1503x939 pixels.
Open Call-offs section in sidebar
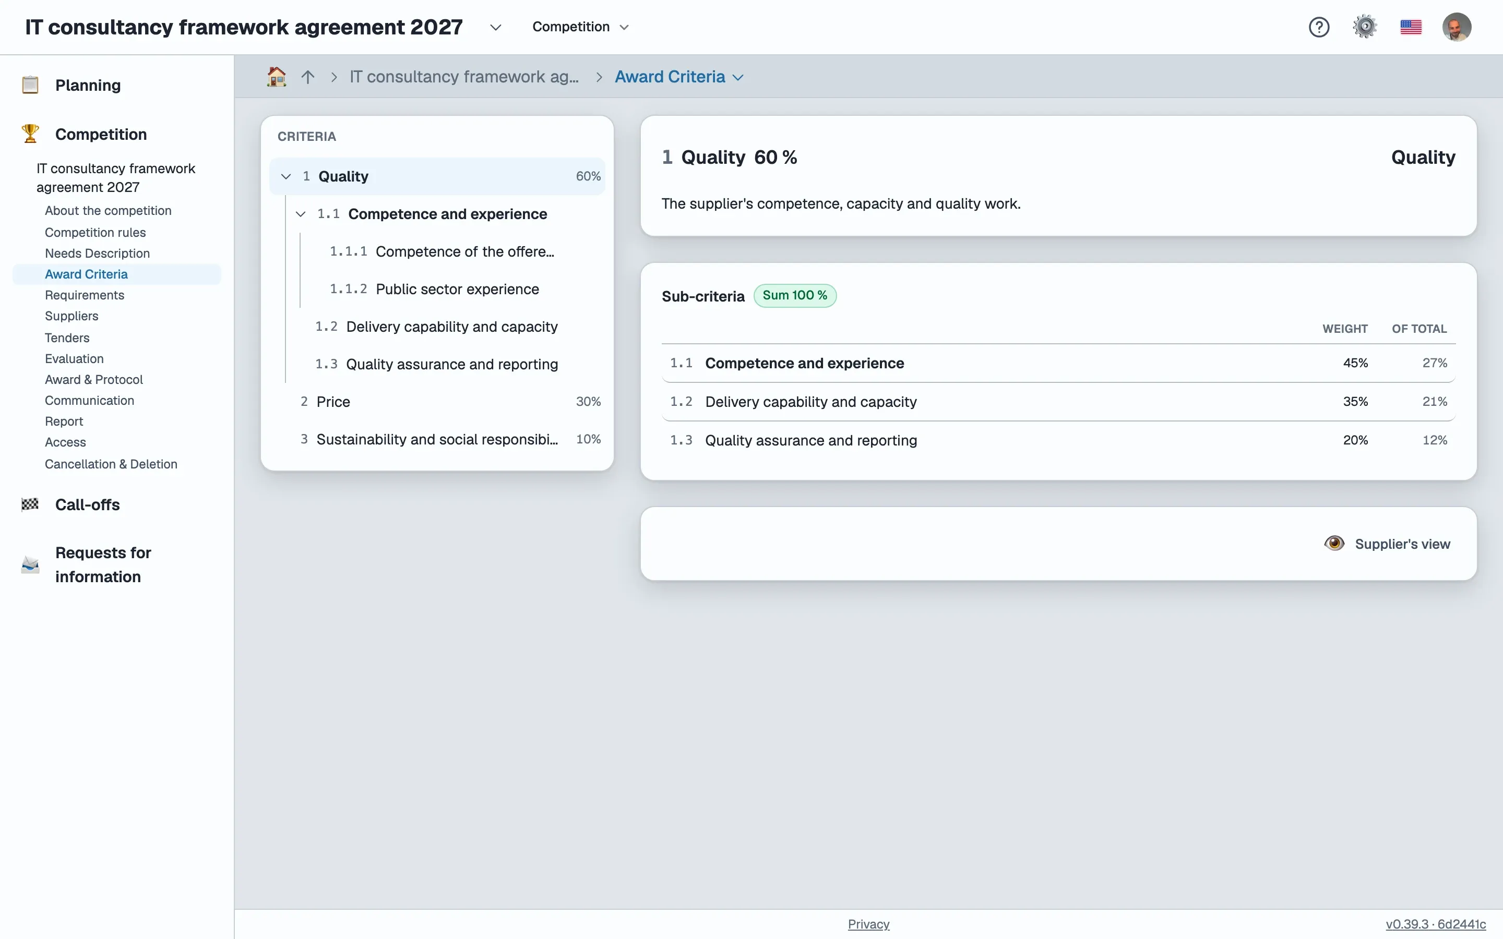pos(88,504)
